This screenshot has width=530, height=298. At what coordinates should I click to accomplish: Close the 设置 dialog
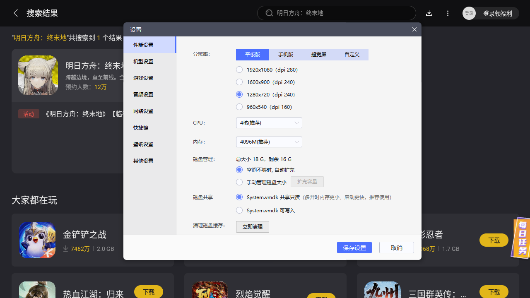point(414,29)
